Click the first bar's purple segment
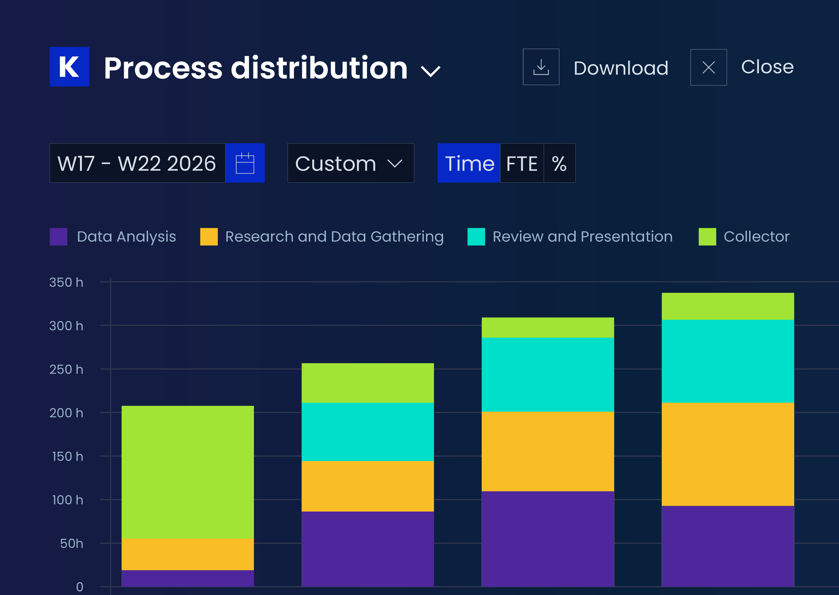This screenshot has width=839, height=595. pos(188,578)
